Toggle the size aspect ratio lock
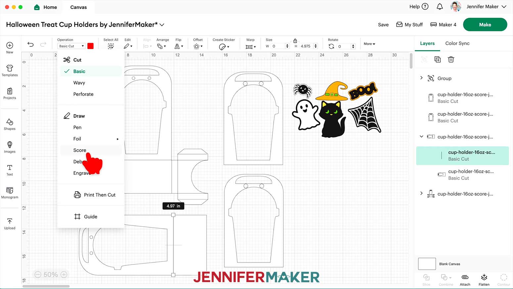513x289 pixels. tap(295, 41)
